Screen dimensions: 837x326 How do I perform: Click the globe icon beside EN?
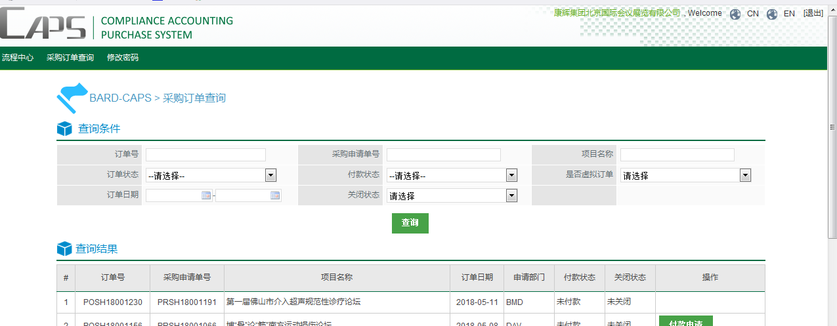click(772, 14)
